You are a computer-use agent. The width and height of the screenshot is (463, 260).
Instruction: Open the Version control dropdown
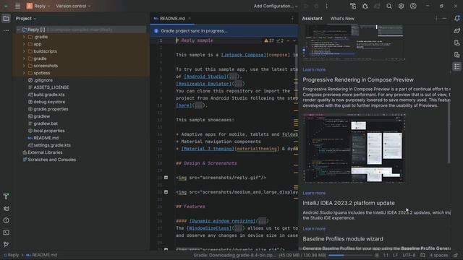click(x=73, y=6)
